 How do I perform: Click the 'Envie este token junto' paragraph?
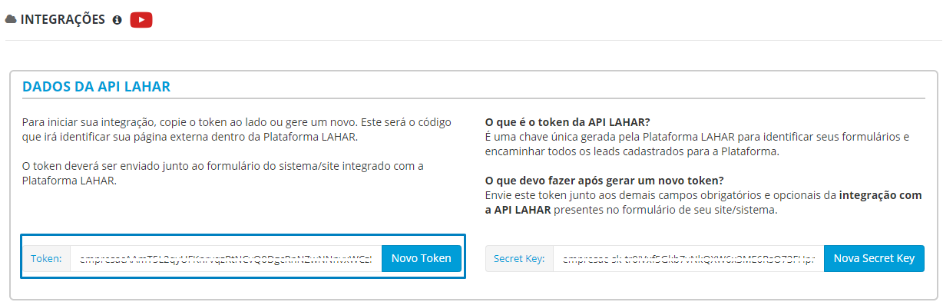coord(704,203)
